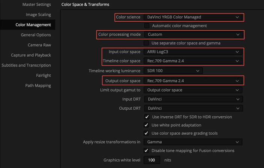
Task: Click the nits unit text
Action: tap(167, 160)
